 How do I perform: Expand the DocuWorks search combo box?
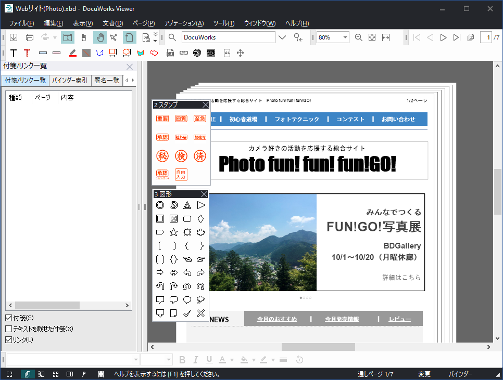pos(283,37)
